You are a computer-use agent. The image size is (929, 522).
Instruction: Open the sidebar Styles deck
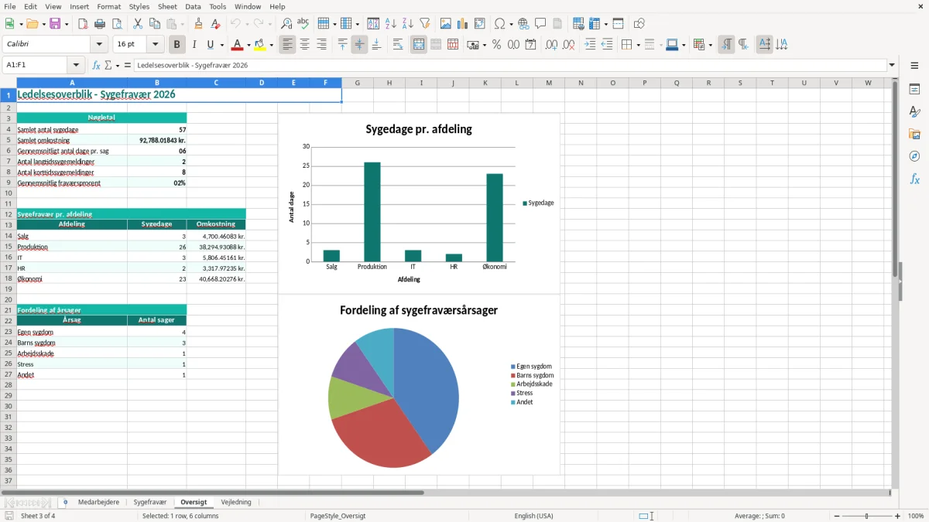[914, 112]
